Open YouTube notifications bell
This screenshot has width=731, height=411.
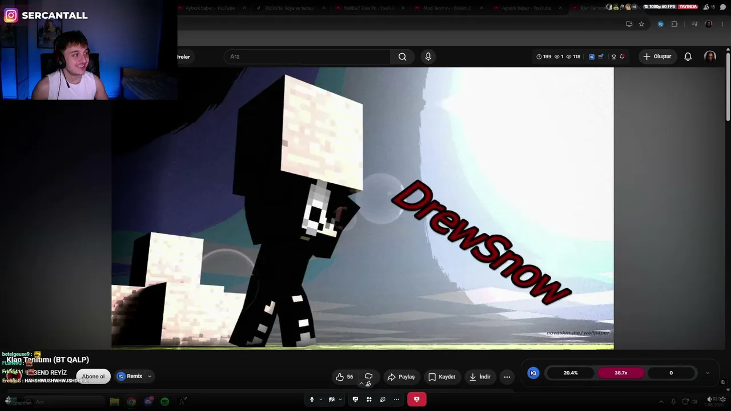click(688, 57)
